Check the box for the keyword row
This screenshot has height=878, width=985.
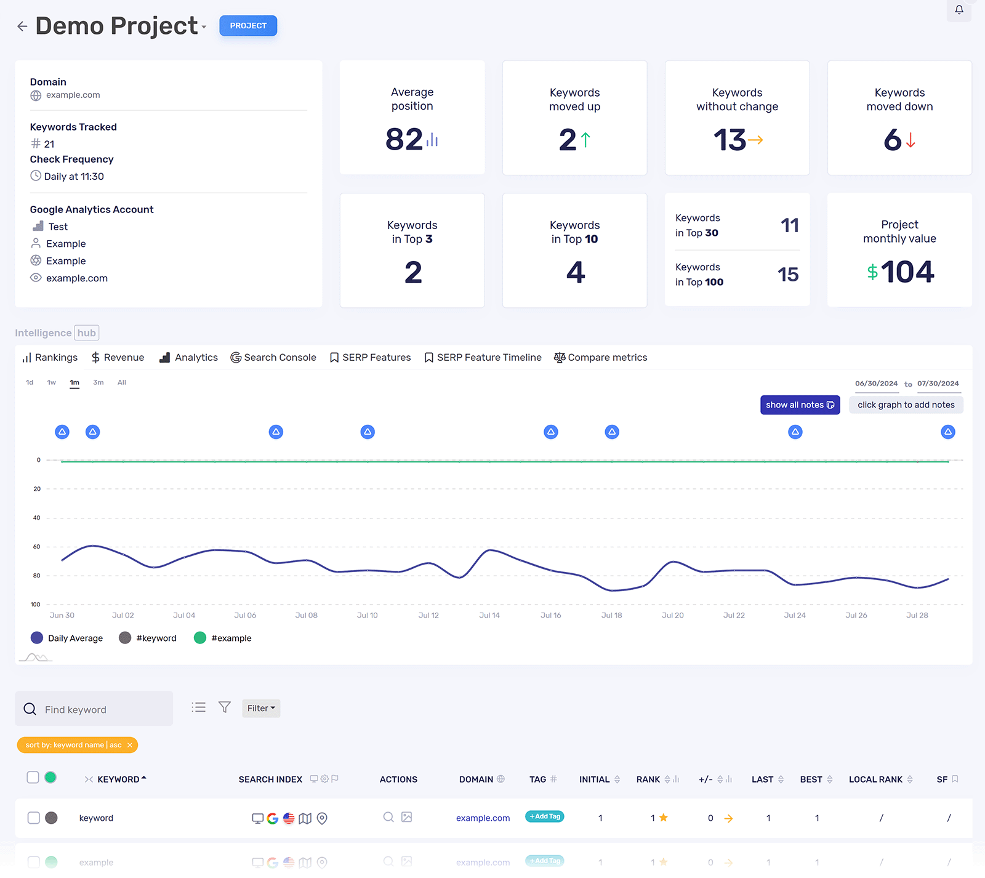(34, 818)
